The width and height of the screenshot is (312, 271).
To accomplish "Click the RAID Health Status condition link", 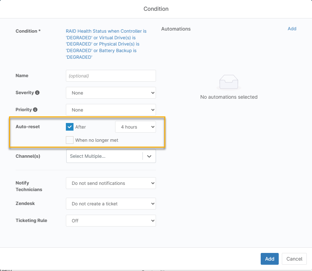I will pos(106,44).
